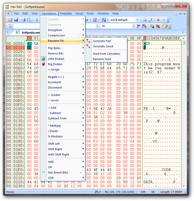194x201 pixels.
Task: Click the search icon in status bar
Action: tap(96, 192)
